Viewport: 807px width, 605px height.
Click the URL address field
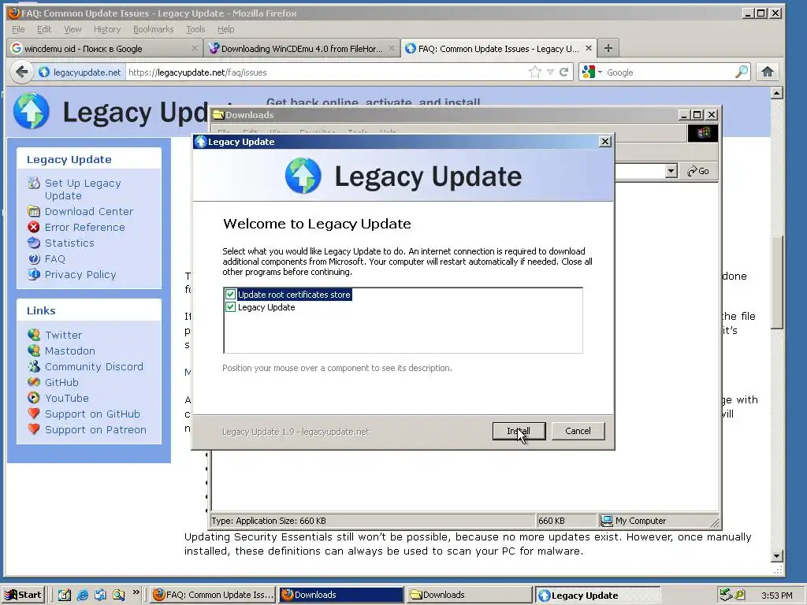point(326,72)
